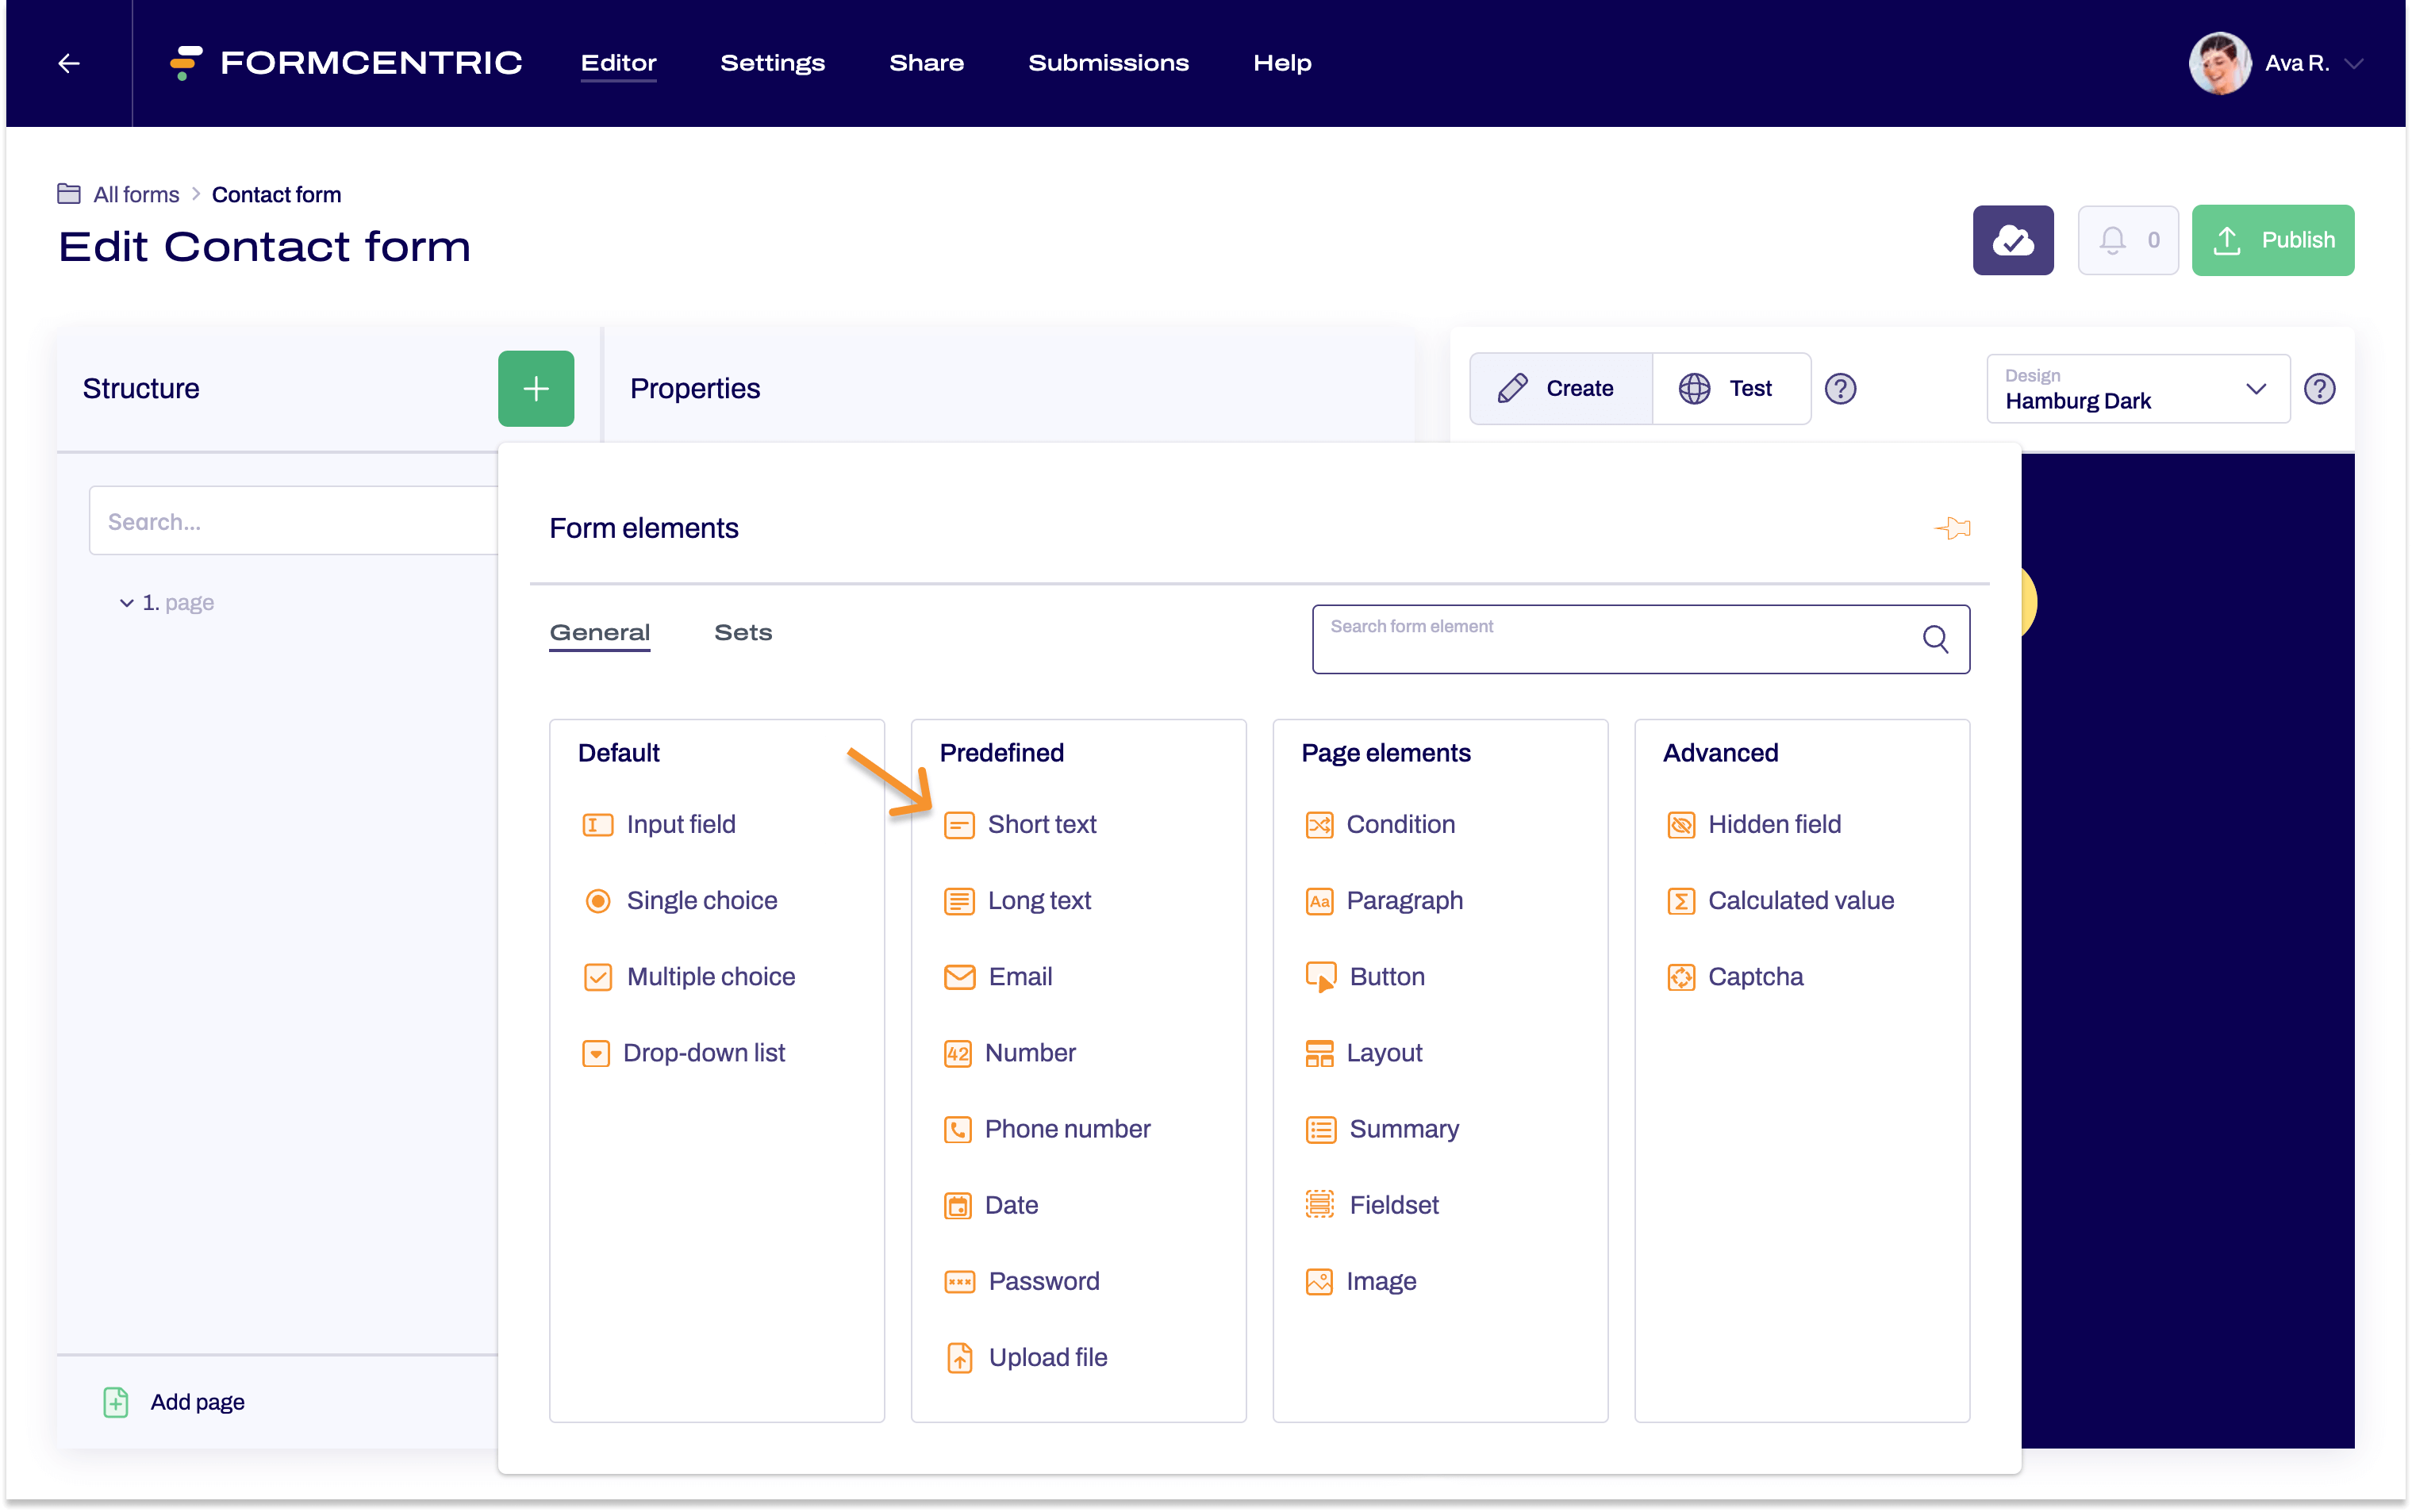Click the back arrow in header
This screenshot has height=1512, width=2412.
pyautogui.click(x=69, y=63)
